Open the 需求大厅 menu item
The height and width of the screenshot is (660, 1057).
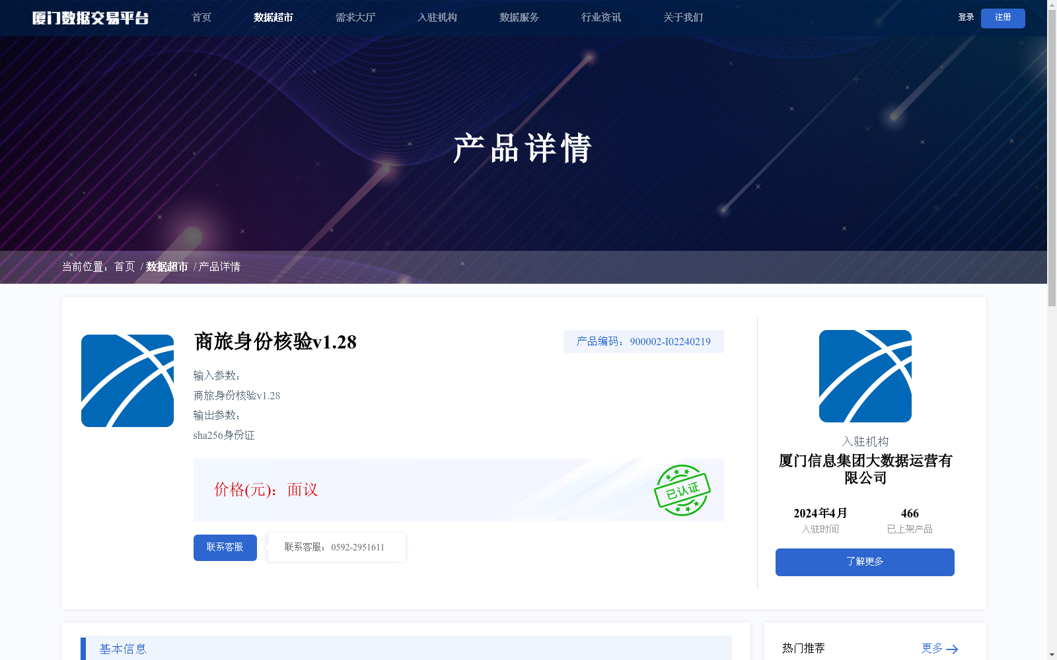tap(355, 18)
